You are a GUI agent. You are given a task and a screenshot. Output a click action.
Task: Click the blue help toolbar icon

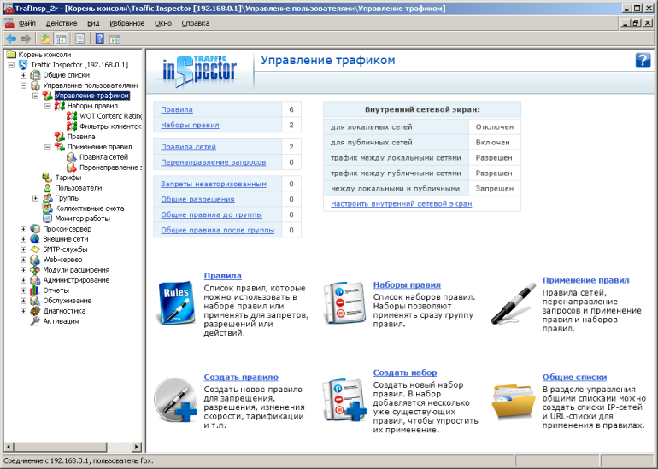99,39
